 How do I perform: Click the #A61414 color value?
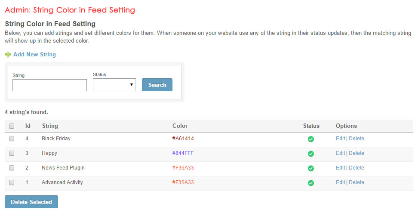coord(183,139)
